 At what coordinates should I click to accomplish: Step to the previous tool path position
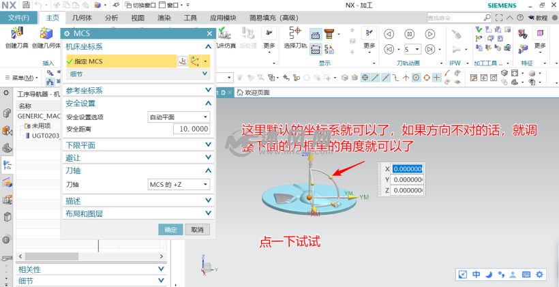(389, 49)
